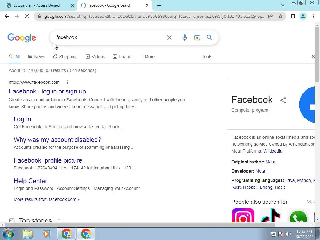Switch to the Shopping tab
Screen dimensions: 320x240
click(65, 57)
